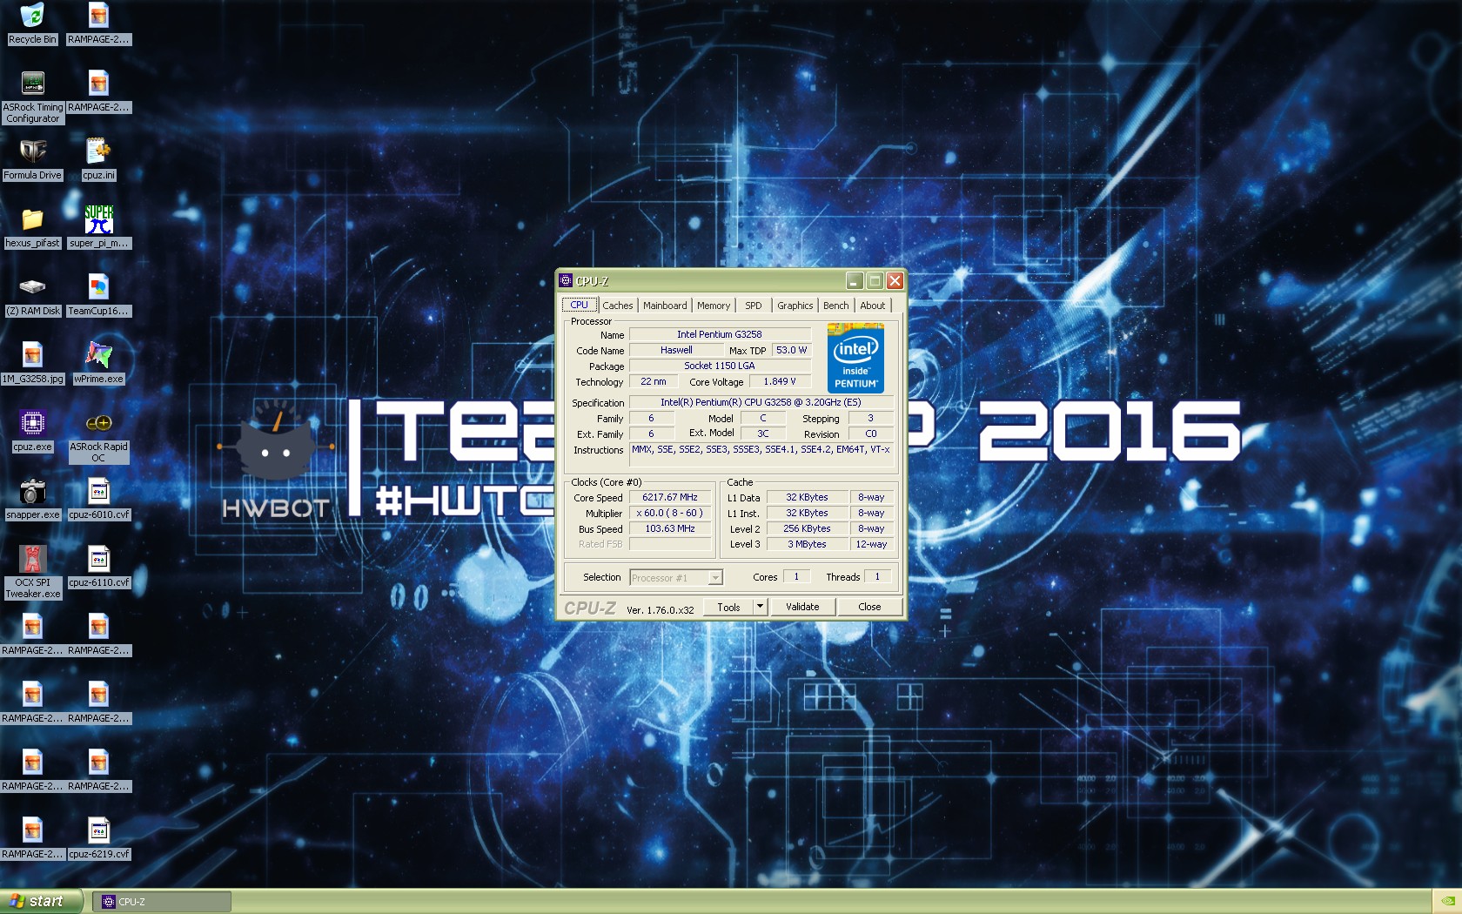Click the Instructions list field
Image resolution: width=1462 pixels, height=914 pixels.
click(761, 455)
